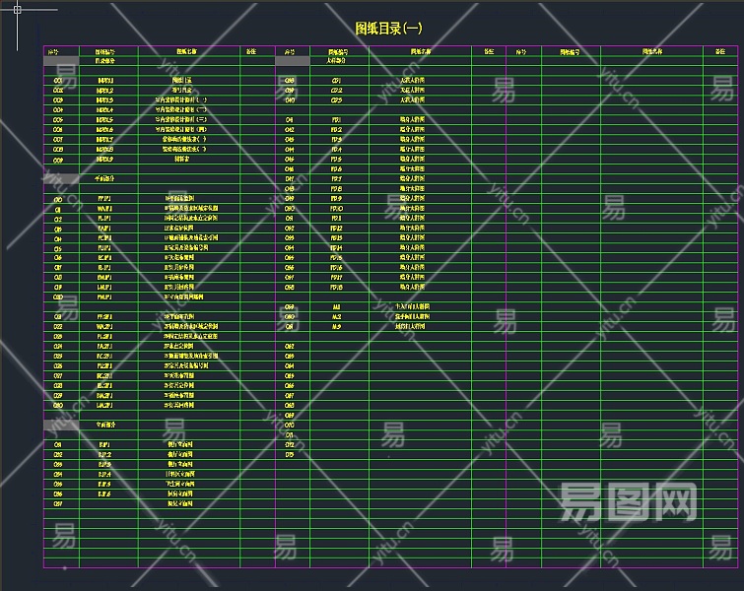Select drawing code cell FD.4

point(336,150)
